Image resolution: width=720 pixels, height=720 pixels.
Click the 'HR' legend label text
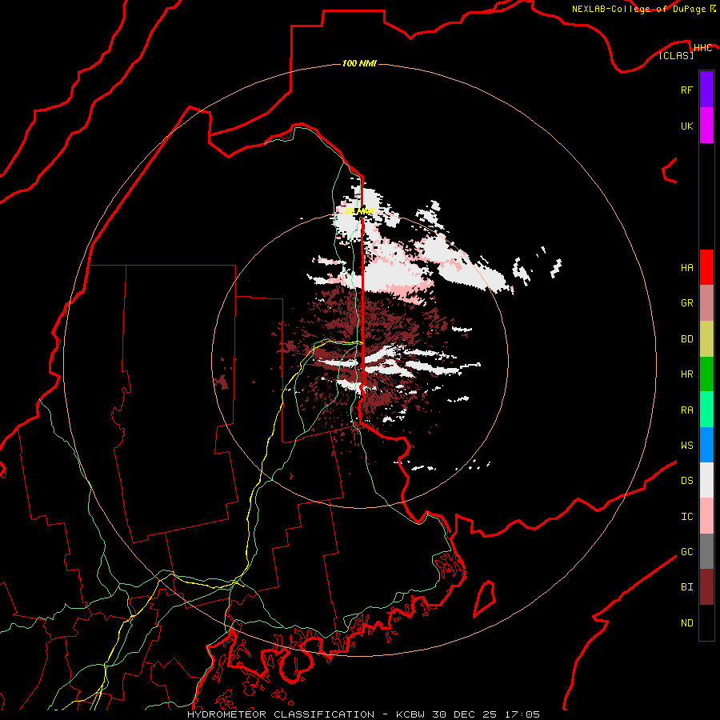pos(686,374)
